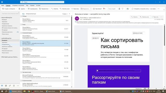Screen dimensions: 166x93
Task: Open Create message dropdown arrow
Action: pyautogui.click(x=16, y=9)
